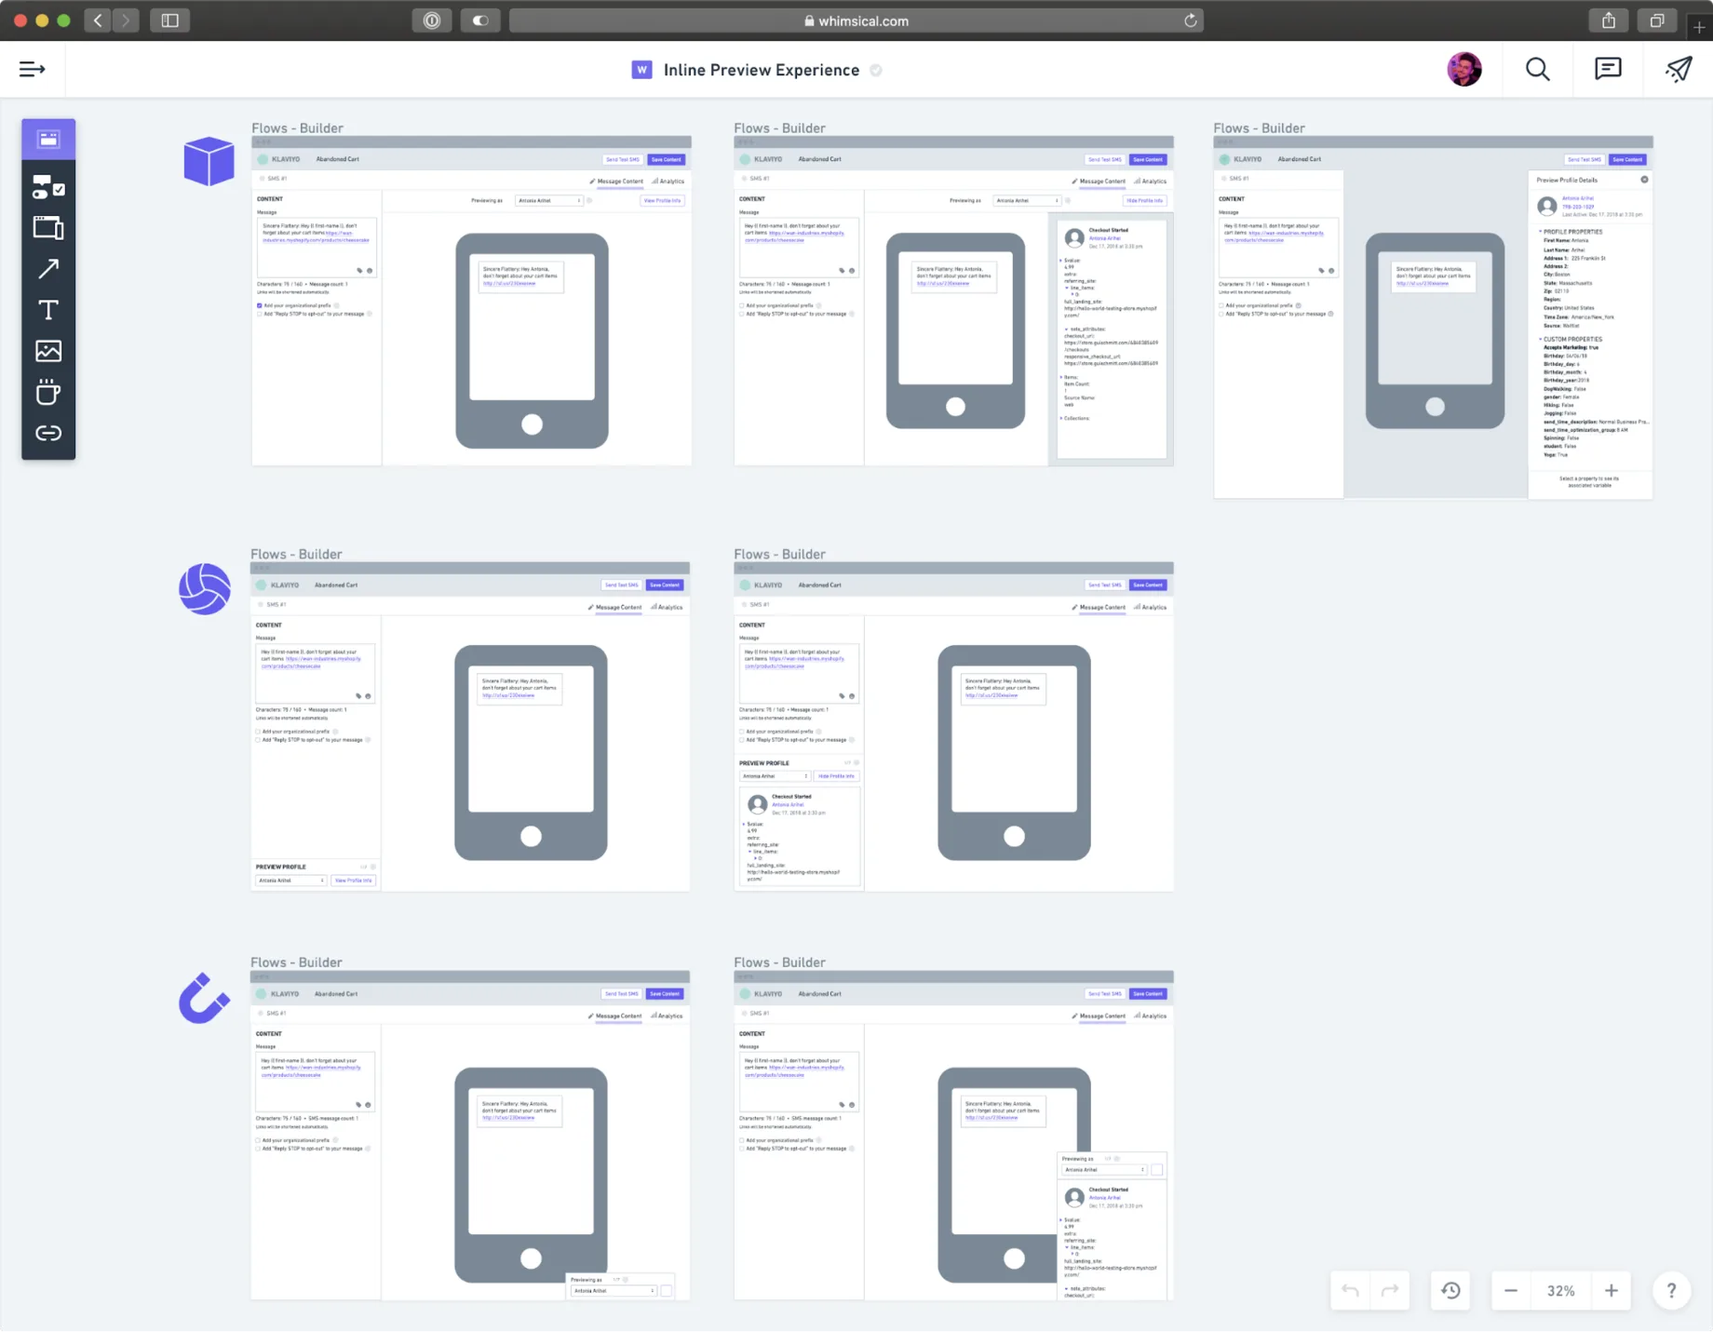
Task: Open search with magnifier icon
Action: click(x=1537, y=69)
